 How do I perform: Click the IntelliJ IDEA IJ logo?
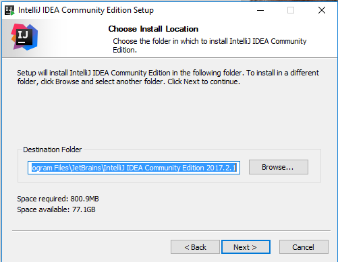(x=24, y=37)
